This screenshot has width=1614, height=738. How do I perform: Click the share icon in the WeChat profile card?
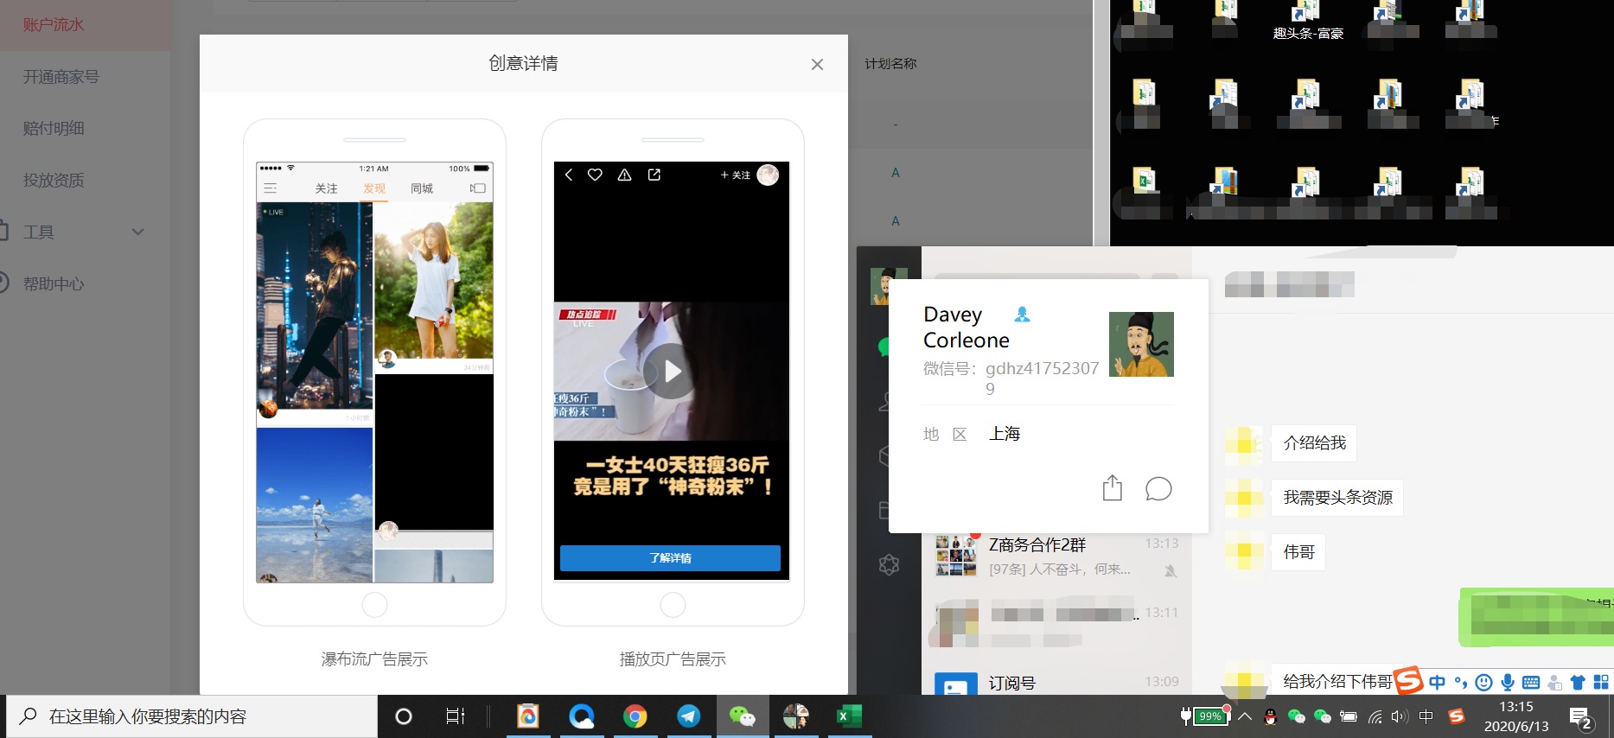1113,488
